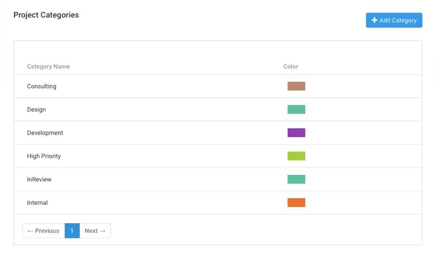
Task: Select the Internal category row
Action: [37, 203]
